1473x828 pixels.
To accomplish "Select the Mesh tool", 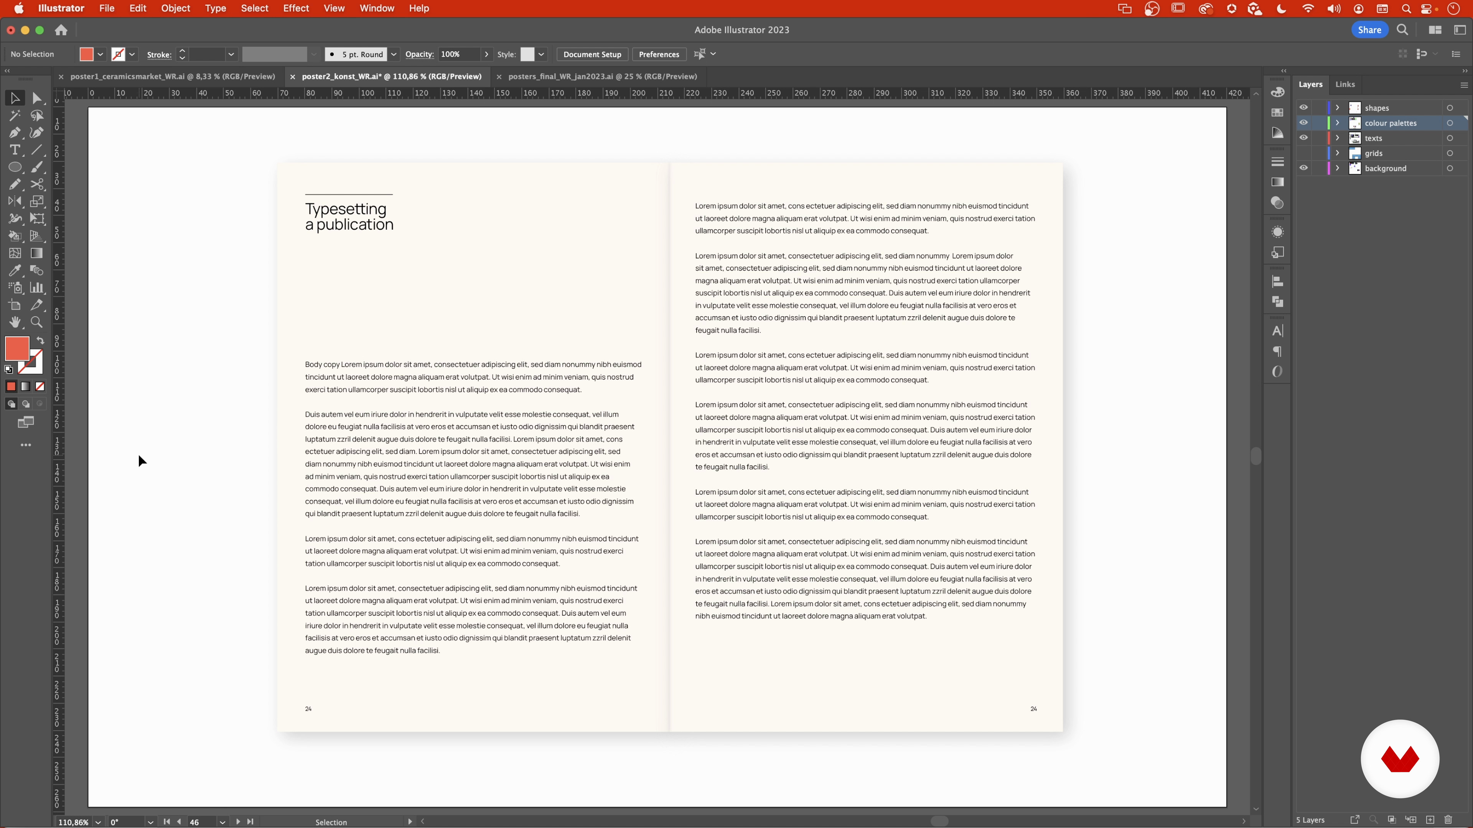I will [x=15, y=253].
